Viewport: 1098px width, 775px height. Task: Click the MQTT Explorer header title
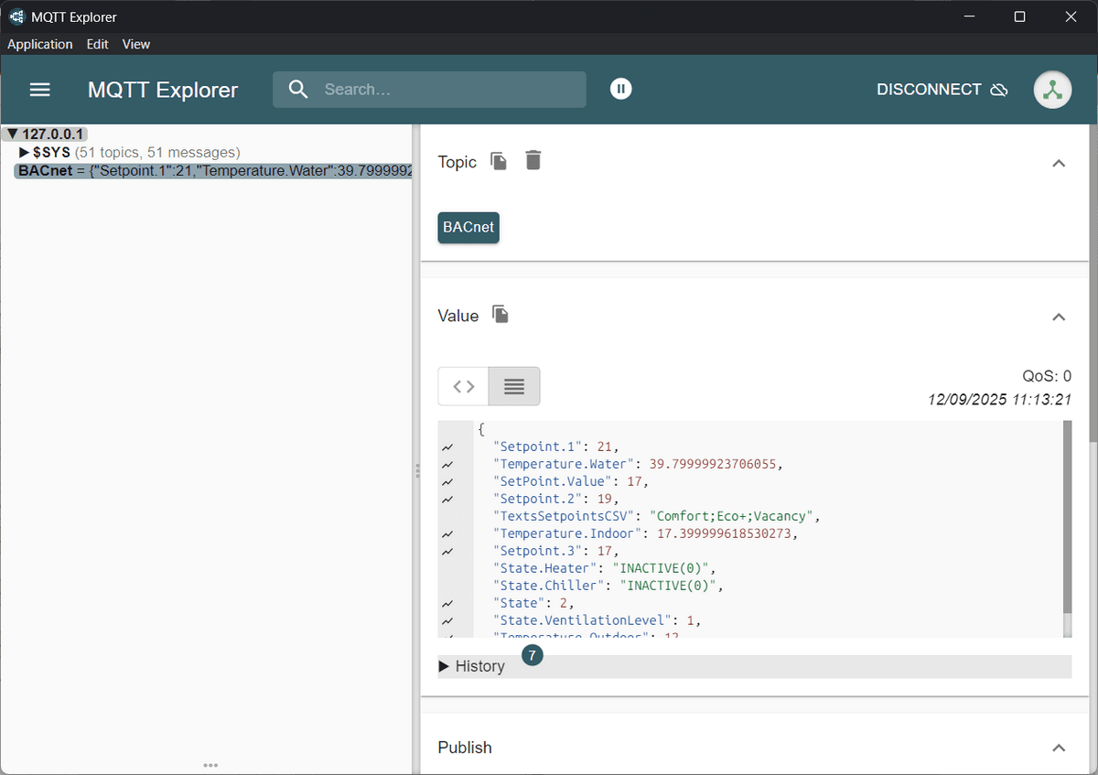(163, 90)
